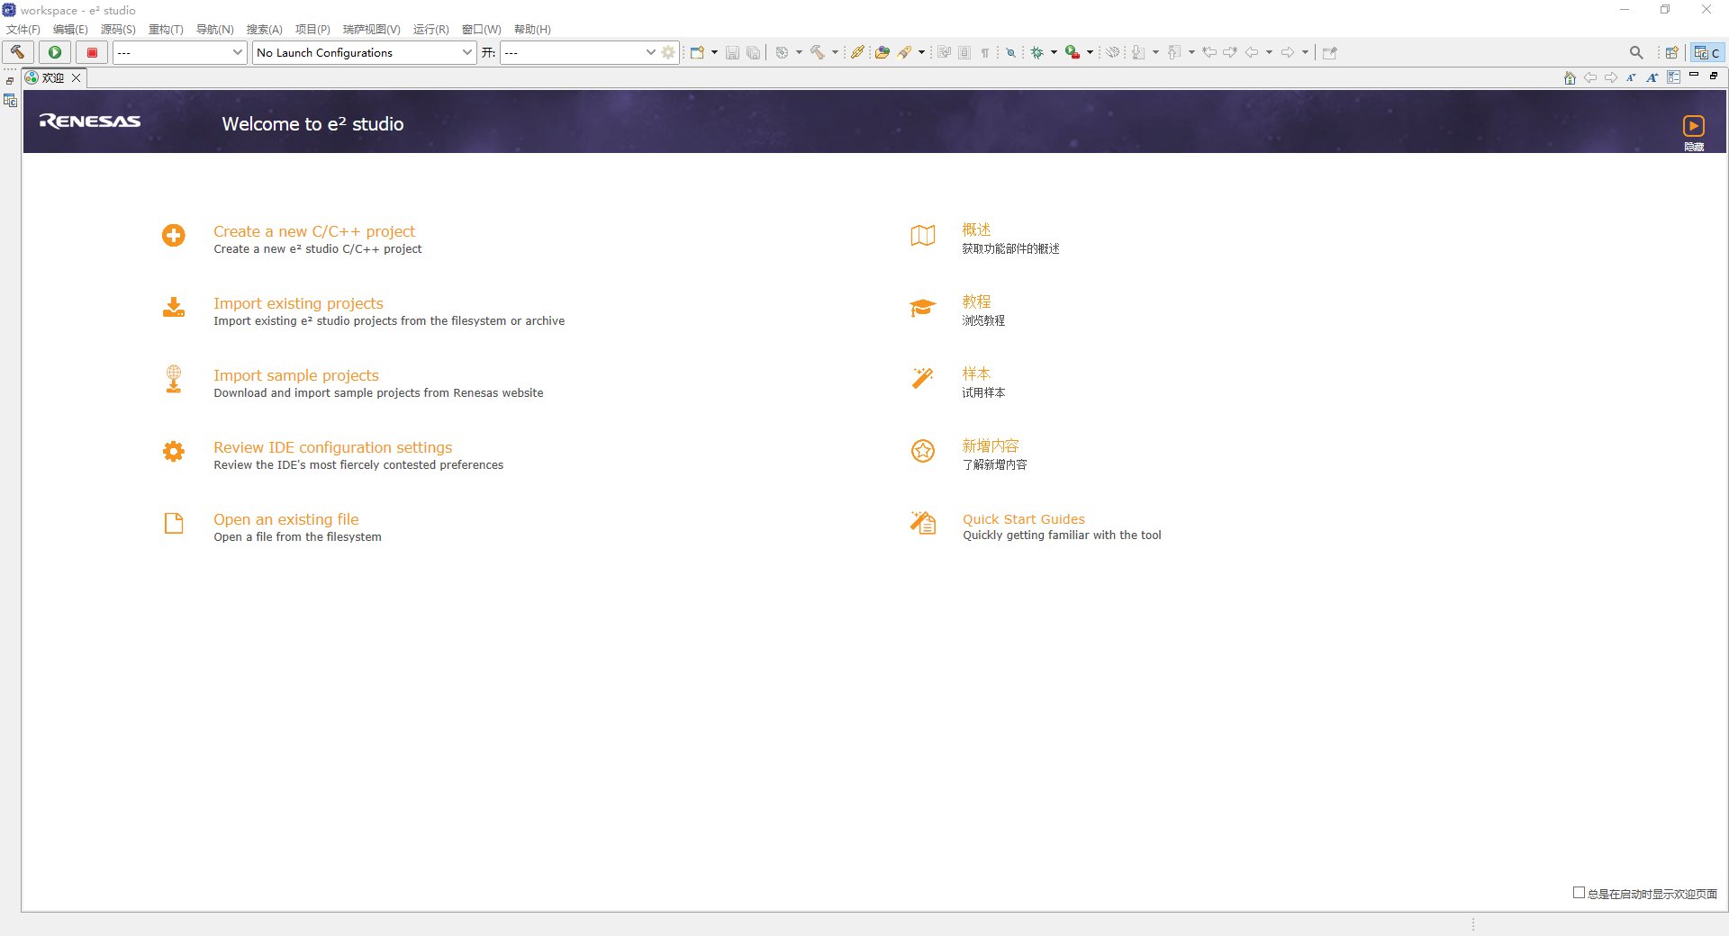Expand the Search flashlight dropdown arrow

click(921, 52)
